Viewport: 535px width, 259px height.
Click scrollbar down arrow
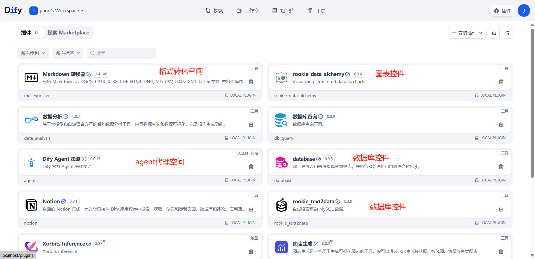(x=532, y=255)
